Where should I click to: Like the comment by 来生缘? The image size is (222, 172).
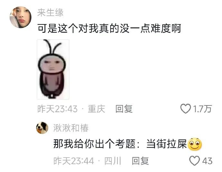point(185,109)
